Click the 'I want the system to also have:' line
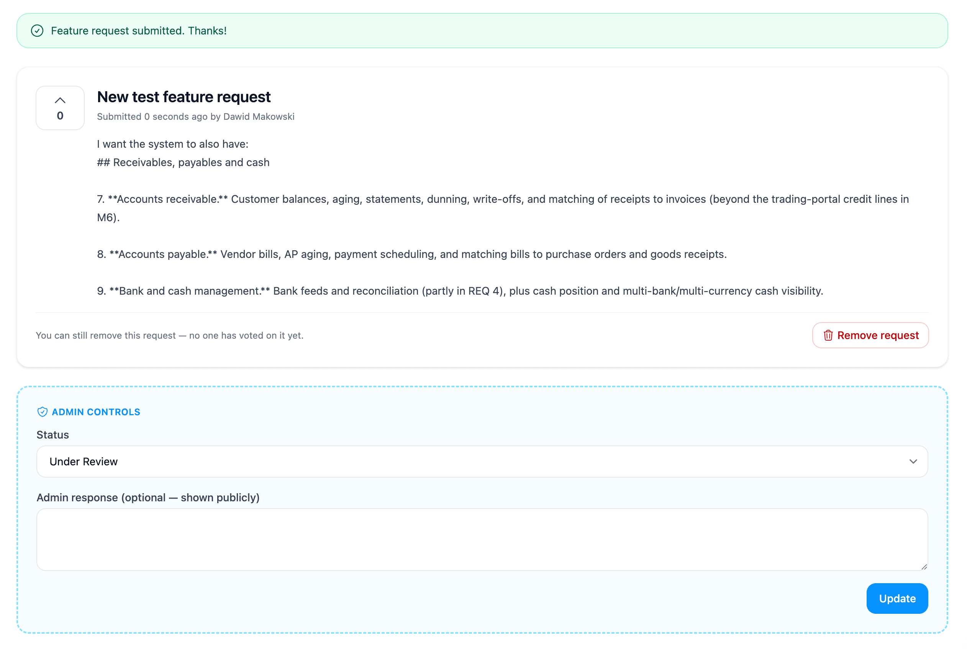967x649 pixels. [173, 144]
